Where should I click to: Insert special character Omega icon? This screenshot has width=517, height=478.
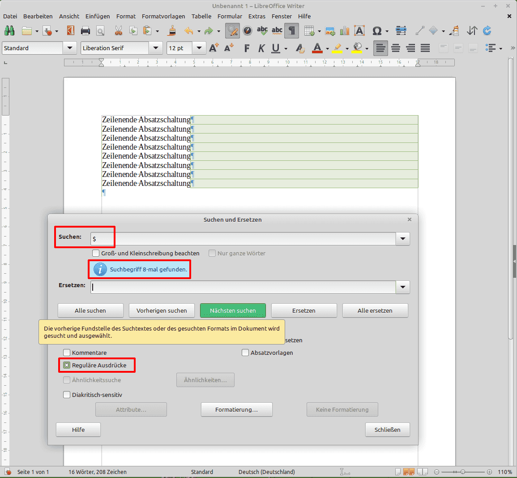point(377,30)
